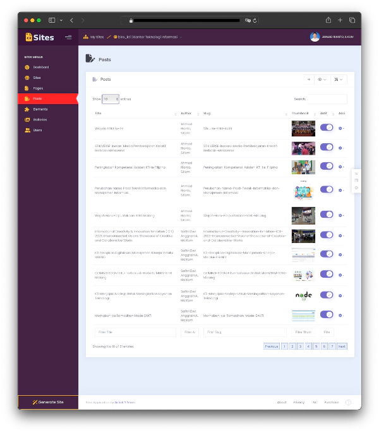Toggle Aktif switch for Mamaban Ramadhan post
This screenshot has width=379, height=433.
click(327, 314)
